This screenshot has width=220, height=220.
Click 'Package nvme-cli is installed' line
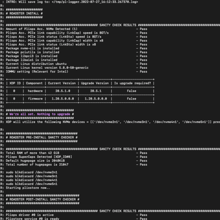32,48
